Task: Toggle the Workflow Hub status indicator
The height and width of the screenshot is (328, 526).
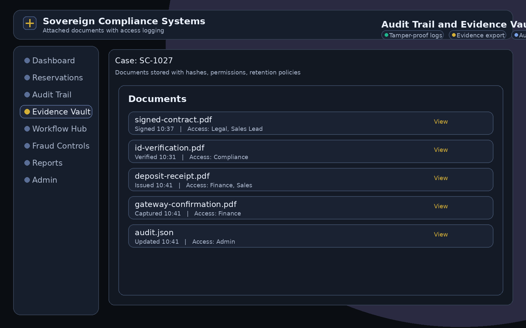Action: click(x=27, y=129)
